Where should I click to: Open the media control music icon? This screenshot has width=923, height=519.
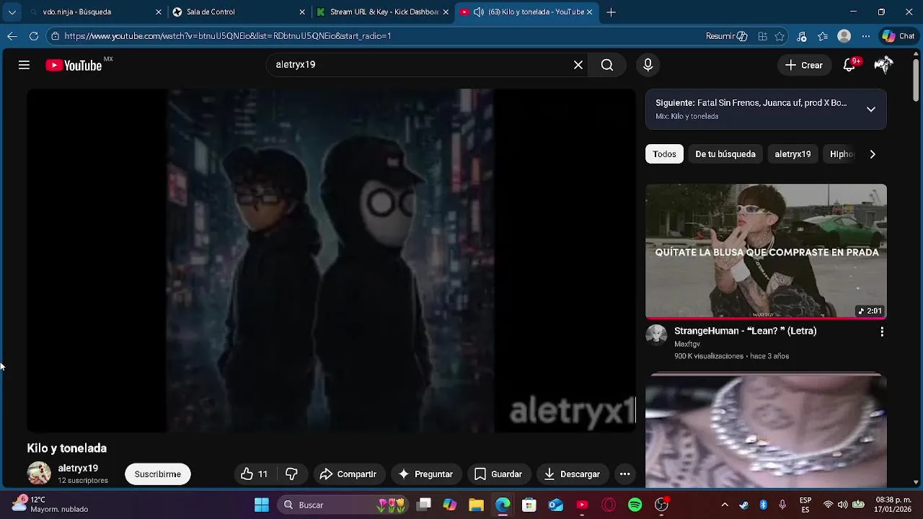click(802, 36)
